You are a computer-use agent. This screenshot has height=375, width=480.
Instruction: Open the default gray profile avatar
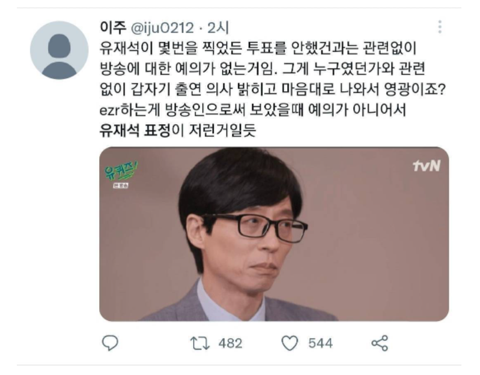pyautogui.click(x=59, y=50)
